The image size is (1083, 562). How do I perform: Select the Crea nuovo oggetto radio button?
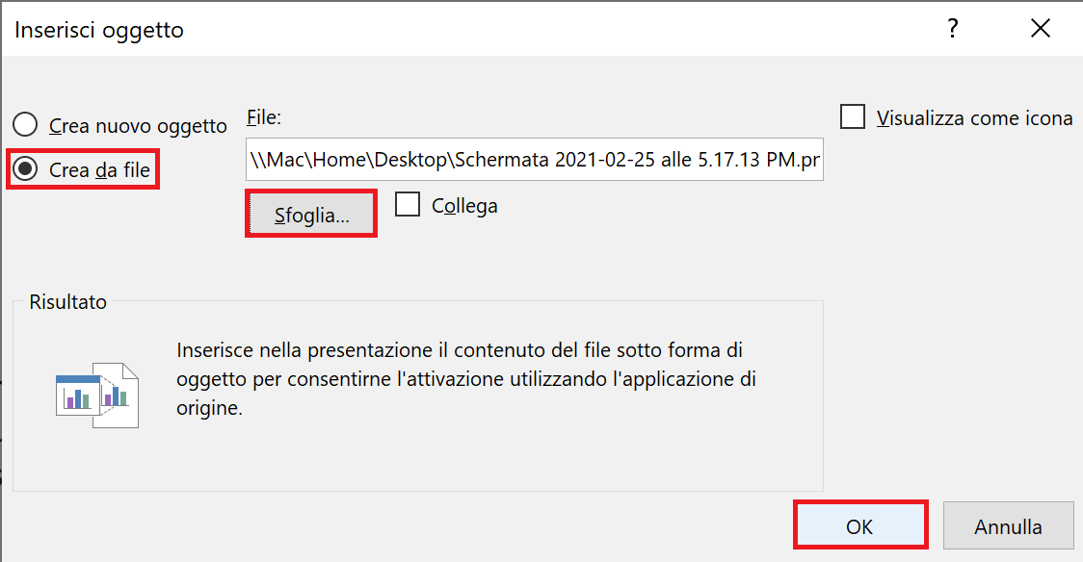tap(26, 125)
